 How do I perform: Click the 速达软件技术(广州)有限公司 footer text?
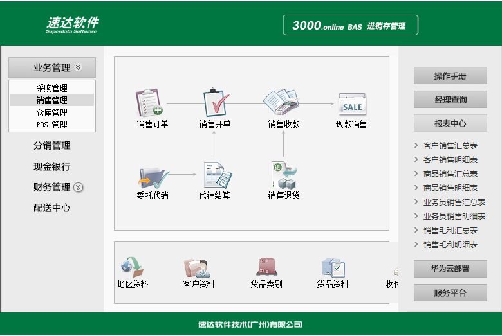250,324
